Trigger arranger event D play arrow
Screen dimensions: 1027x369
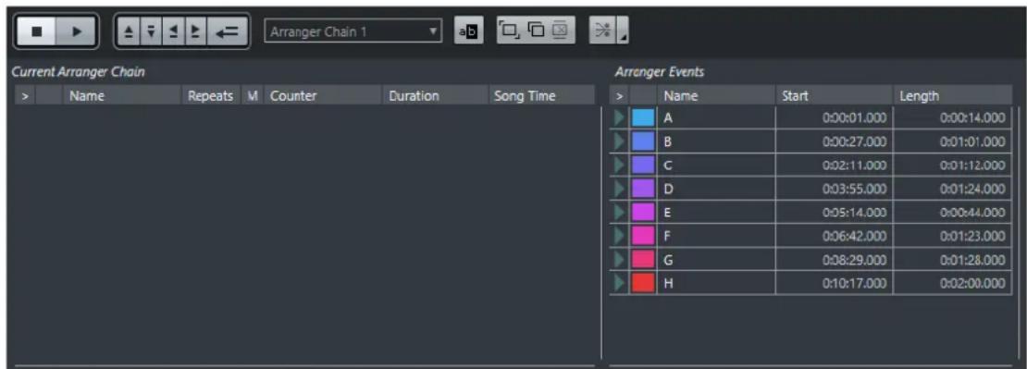point(619,189)
